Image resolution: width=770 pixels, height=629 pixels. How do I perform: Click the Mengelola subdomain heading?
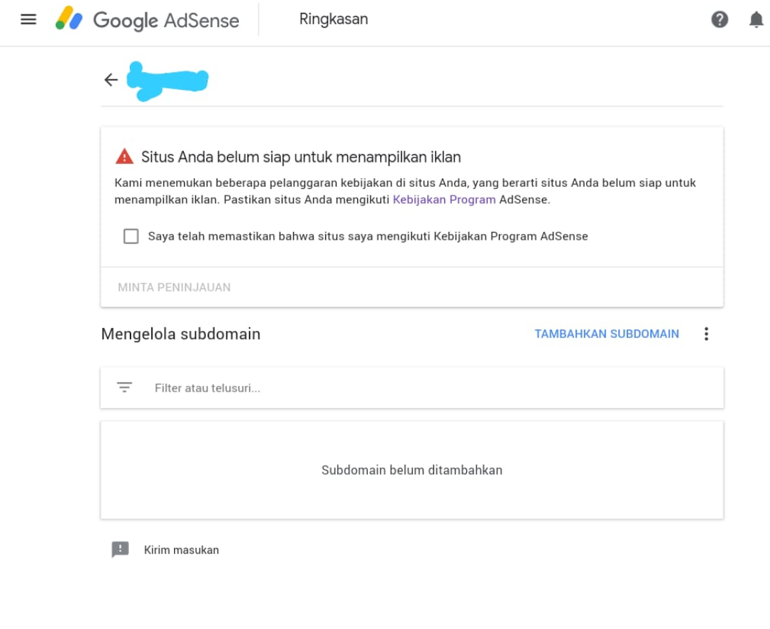point(180,334)
